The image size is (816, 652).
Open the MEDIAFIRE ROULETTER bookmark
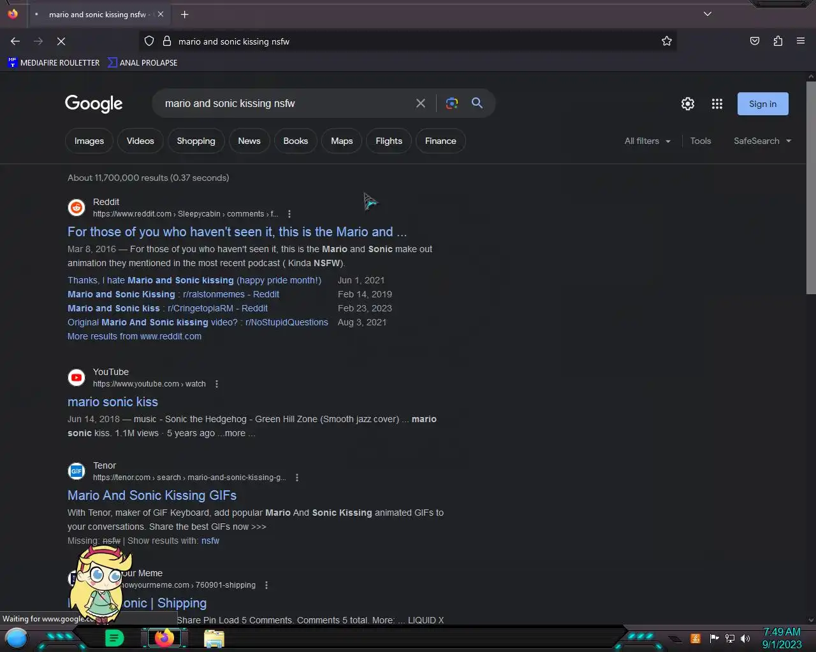coord(54,62)
